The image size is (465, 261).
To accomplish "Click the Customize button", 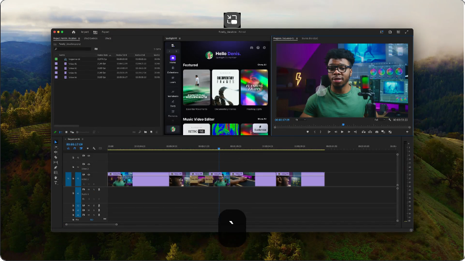I will 260,129.
